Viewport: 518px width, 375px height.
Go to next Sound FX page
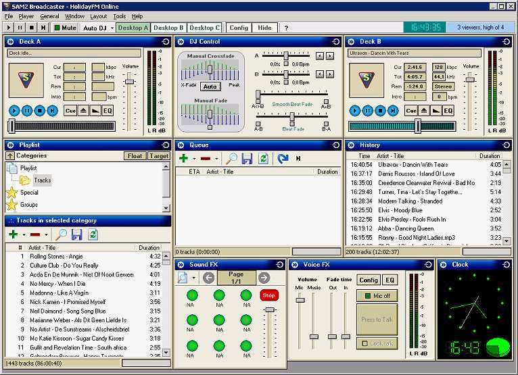[264, 278]
